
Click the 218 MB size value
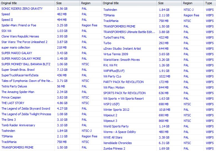62,47
